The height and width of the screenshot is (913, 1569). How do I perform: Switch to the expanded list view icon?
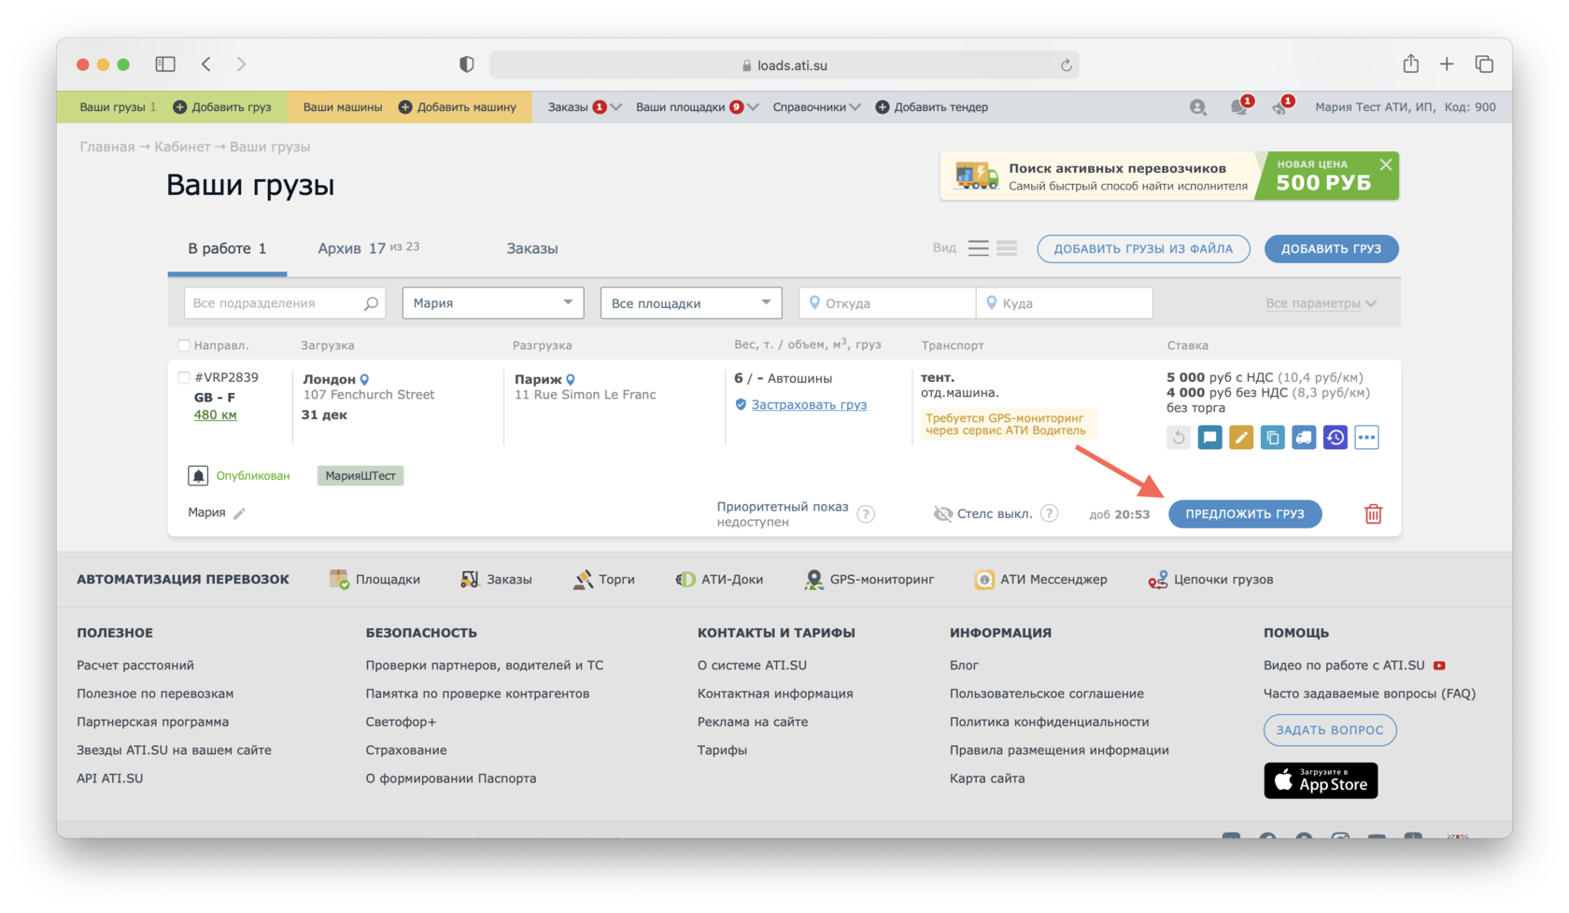click(x=978, y=248)
